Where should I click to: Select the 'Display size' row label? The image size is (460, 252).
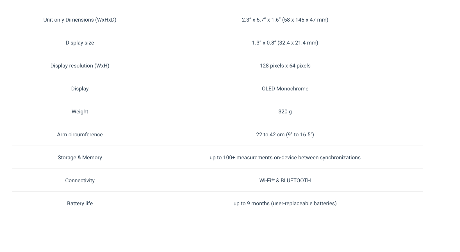click(80, 43)
